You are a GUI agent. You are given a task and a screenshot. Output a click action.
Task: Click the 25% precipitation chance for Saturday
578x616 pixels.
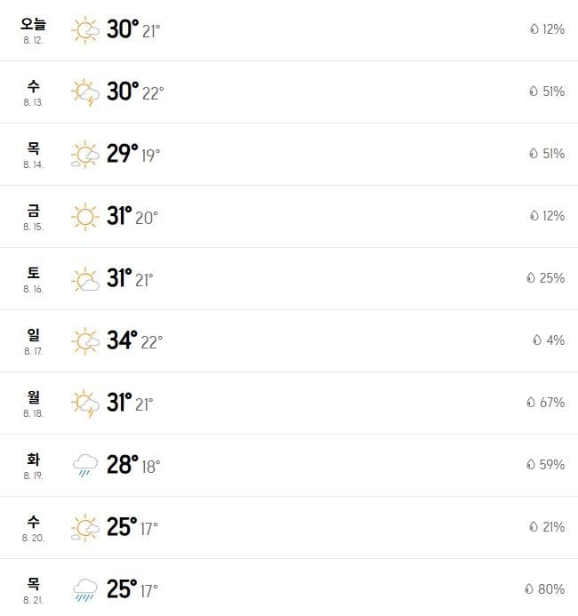pos(552,277)
